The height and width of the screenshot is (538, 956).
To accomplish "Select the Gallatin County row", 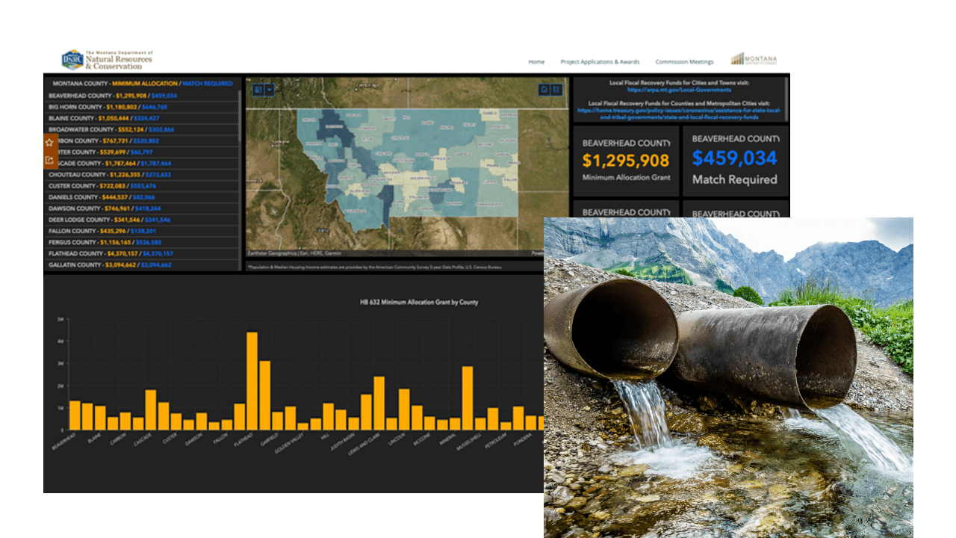I will pyautogui.click(x=142, y=265).
